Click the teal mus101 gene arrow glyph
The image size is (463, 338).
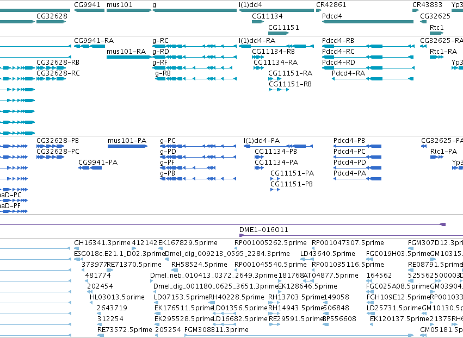click(129, 10)
